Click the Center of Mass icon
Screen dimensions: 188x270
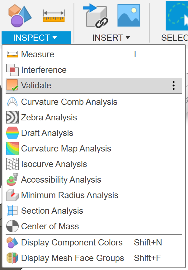12,226
